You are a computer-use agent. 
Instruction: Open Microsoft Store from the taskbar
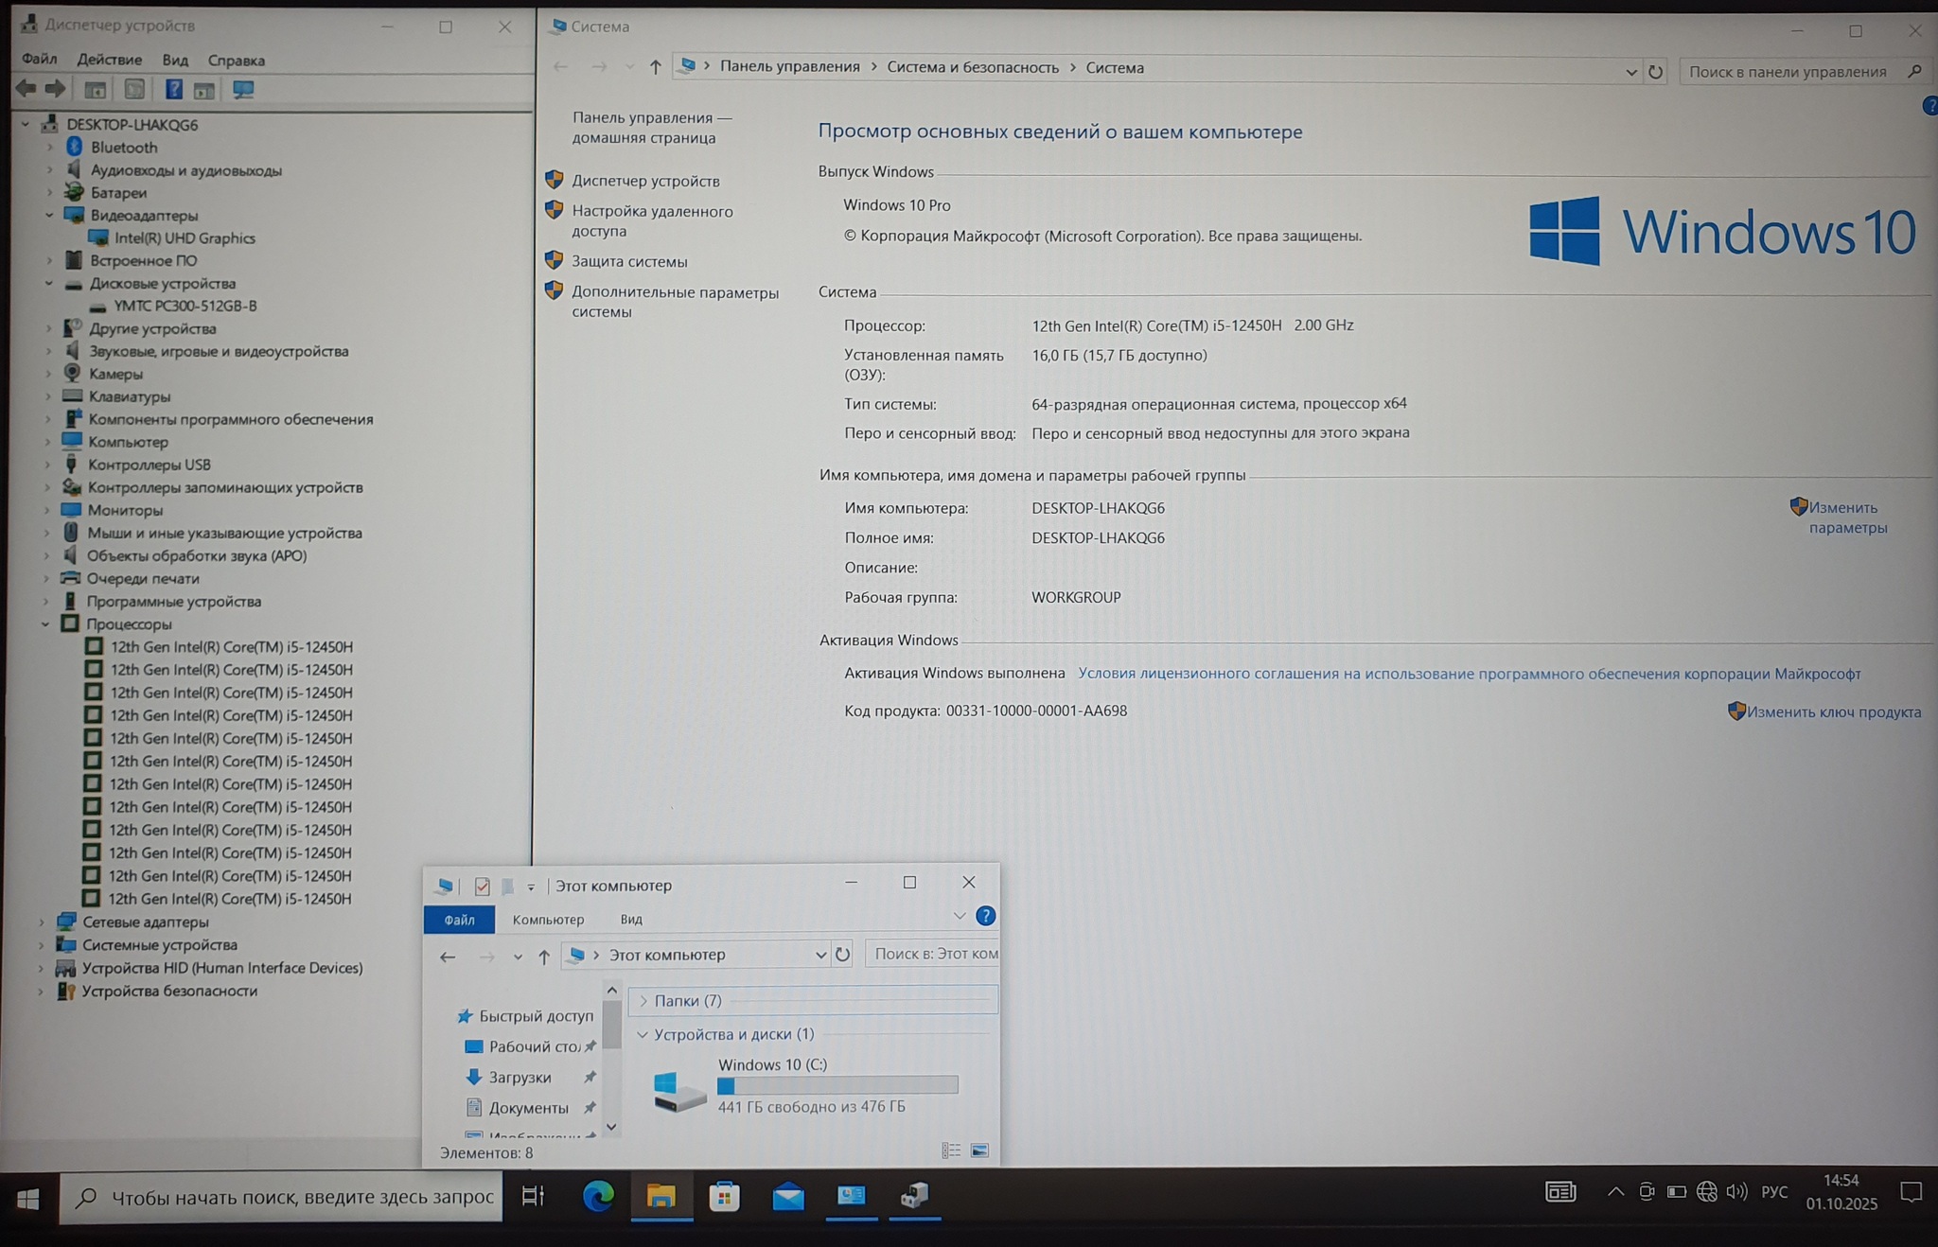click(x=724, y=1197)
